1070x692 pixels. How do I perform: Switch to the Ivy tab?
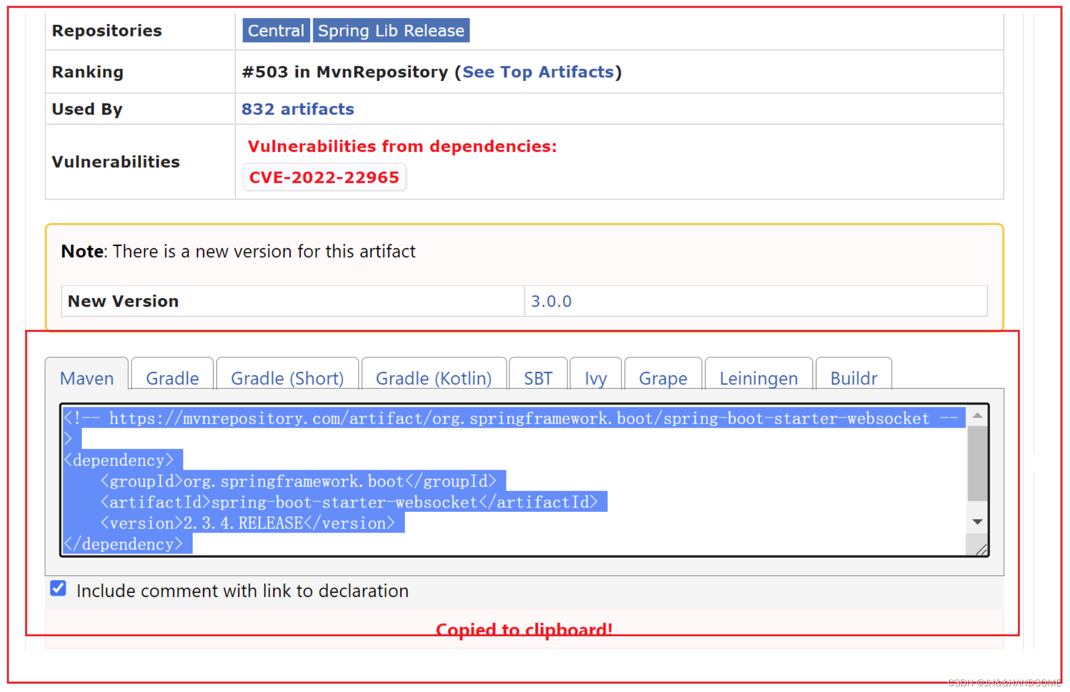(595, 378)
